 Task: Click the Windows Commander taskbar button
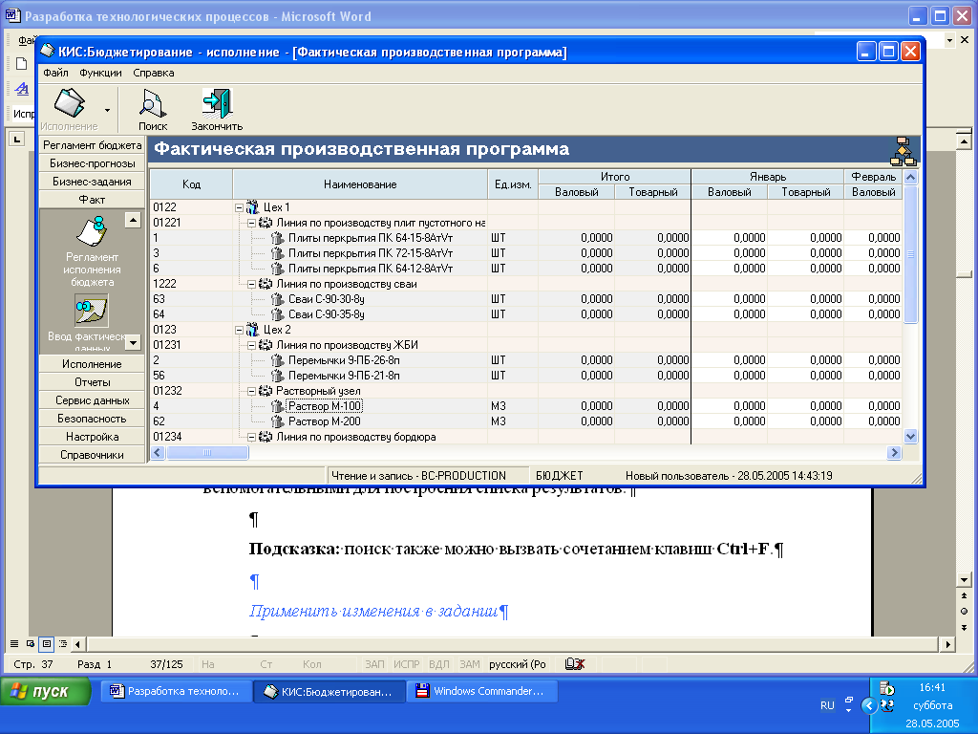(x=481, y=691)
